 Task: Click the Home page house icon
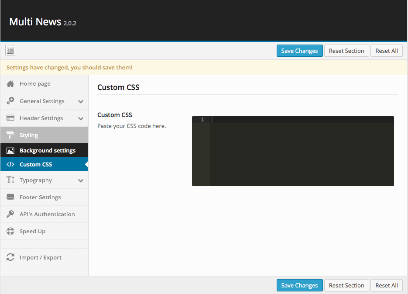(10, 83)
